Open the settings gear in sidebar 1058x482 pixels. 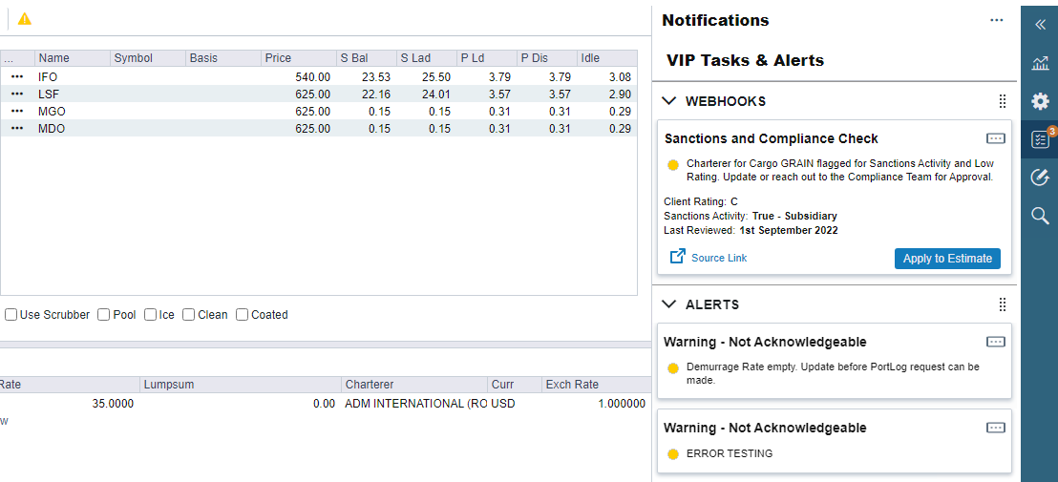tap(1040, 101)
